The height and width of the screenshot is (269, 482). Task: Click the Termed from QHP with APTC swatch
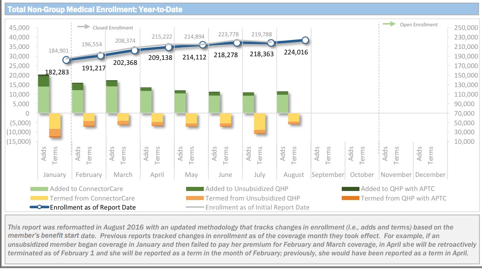click(350, 198)
